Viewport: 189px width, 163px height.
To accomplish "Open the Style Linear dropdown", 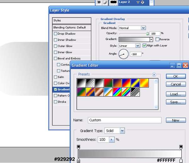I will click(x=138, y=46).
